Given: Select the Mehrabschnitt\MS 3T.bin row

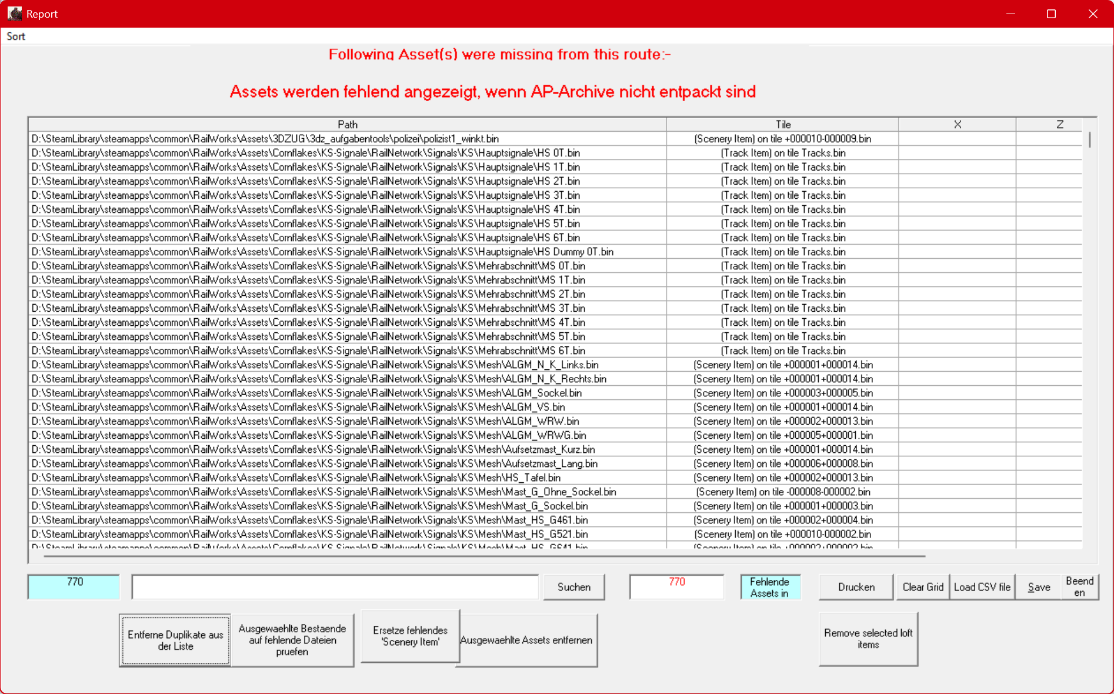Looking at the screenshot, I should click(x=348, y=308).
